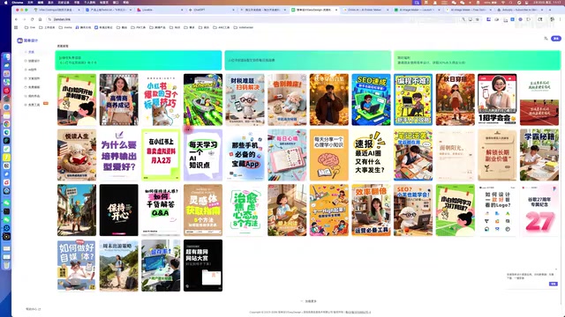Open the 保持开心 black template

pos(119,210)
